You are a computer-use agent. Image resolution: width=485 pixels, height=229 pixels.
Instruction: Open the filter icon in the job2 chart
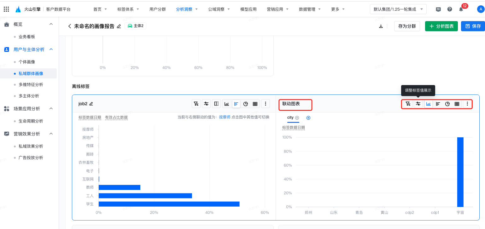[196, 104]
